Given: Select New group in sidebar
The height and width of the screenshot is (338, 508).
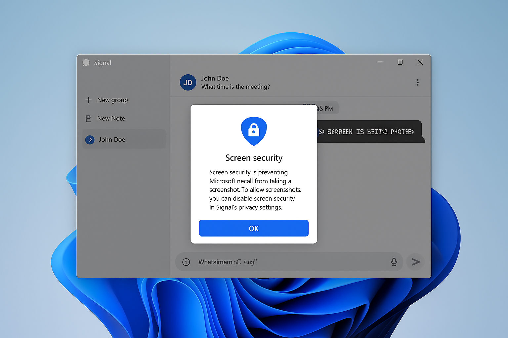Looking at the screenshot, I should tap(112, 100).
